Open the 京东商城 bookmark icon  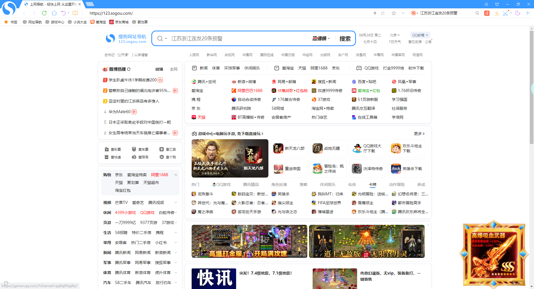coord(112,22)
